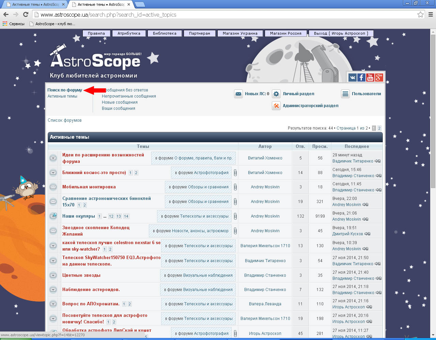Bookmark this page with the star icon
Screen dimensions: 436x340
pyautogui.click(x=420, y=15)
